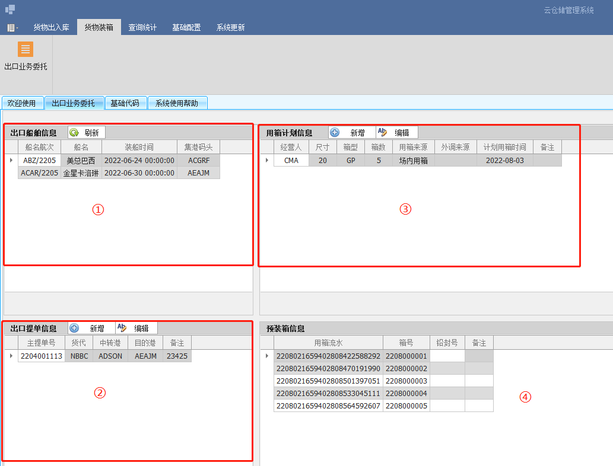Click 编辑 in the 出口提单信息 panel
This screenshot has height=466, width=613.
click(135, 328)
